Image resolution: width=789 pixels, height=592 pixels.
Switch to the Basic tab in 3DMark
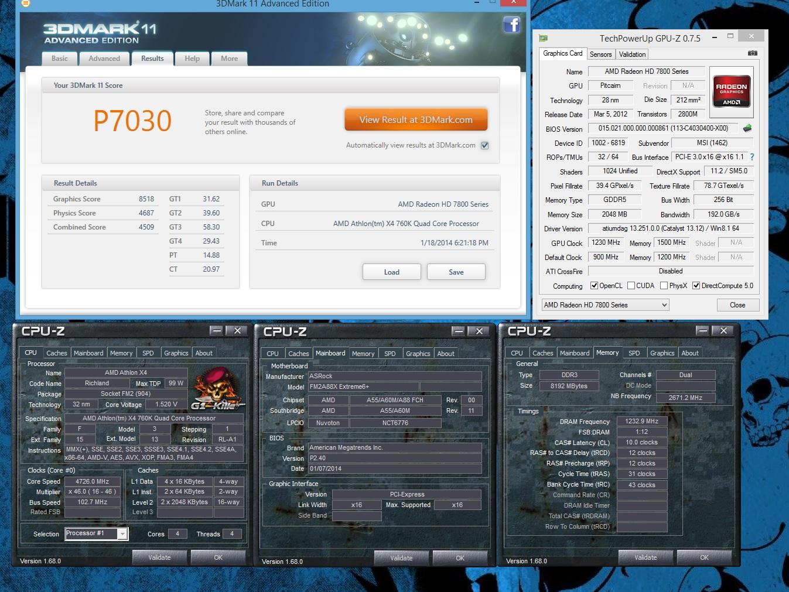click(x=60, y=59)
